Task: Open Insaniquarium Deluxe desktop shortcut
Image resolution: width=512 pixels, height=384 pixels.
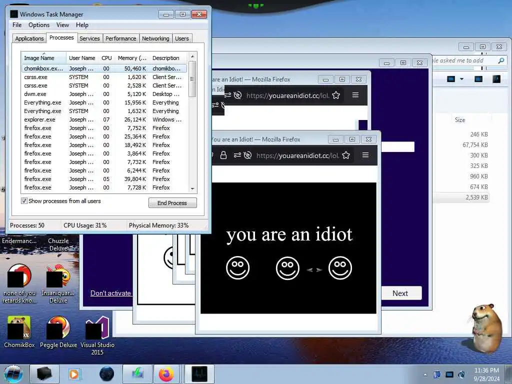Action: [58, 283]
